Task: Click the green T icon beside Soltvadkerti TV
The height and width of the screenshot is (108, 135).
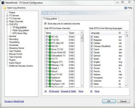Action: [x=50, y=56]
